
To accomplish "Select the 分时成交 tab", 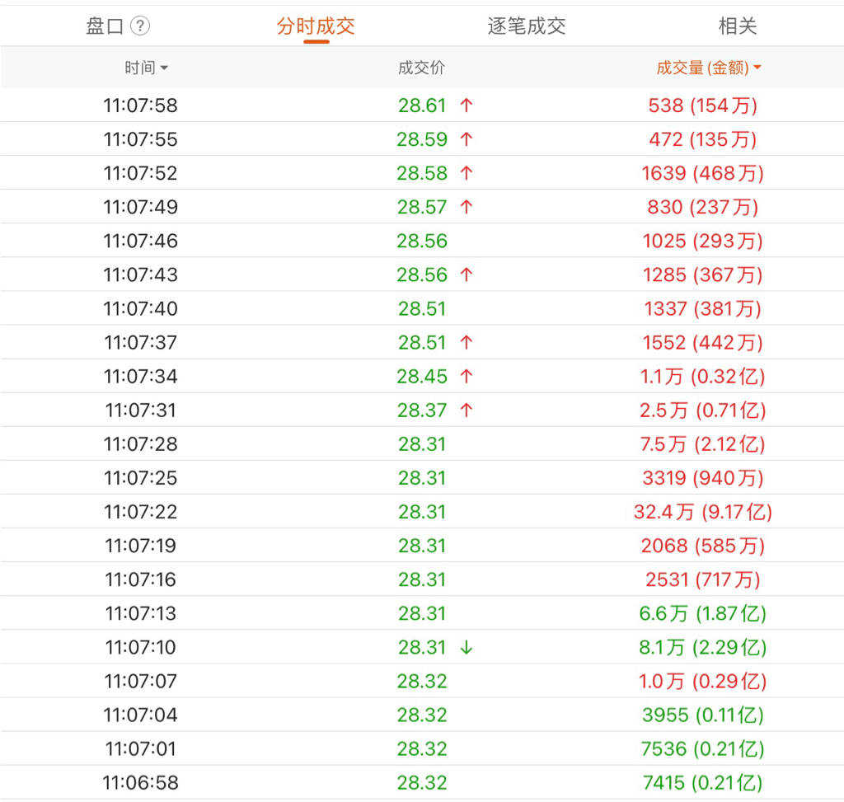I will coord(316,26).
